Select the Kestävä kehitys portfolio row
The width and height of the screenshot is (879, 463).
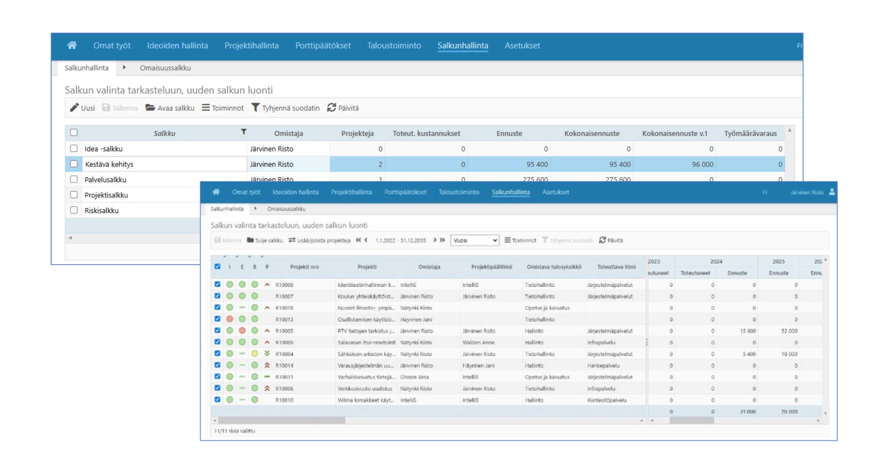[109, 164]
